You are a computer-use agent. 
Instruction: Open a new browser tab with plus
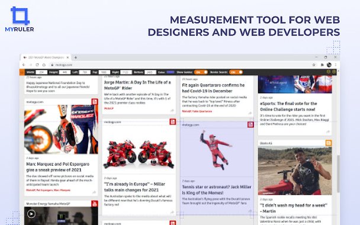click(75, 57)
